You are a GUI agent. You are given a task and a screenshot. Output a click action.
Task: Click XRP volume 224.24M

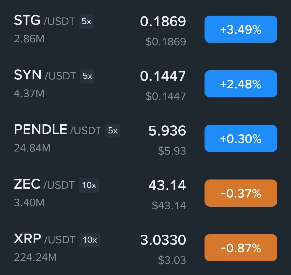pos(35,258)
